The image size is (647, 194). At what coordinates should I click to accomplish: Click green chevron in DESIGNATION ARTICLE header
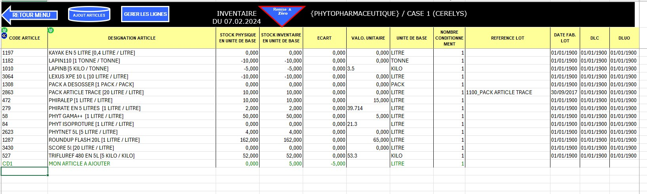click(51, 30)
